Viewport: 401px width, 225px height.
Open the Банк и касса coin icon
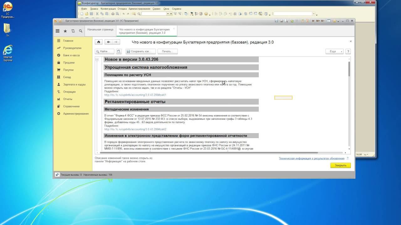59,55
